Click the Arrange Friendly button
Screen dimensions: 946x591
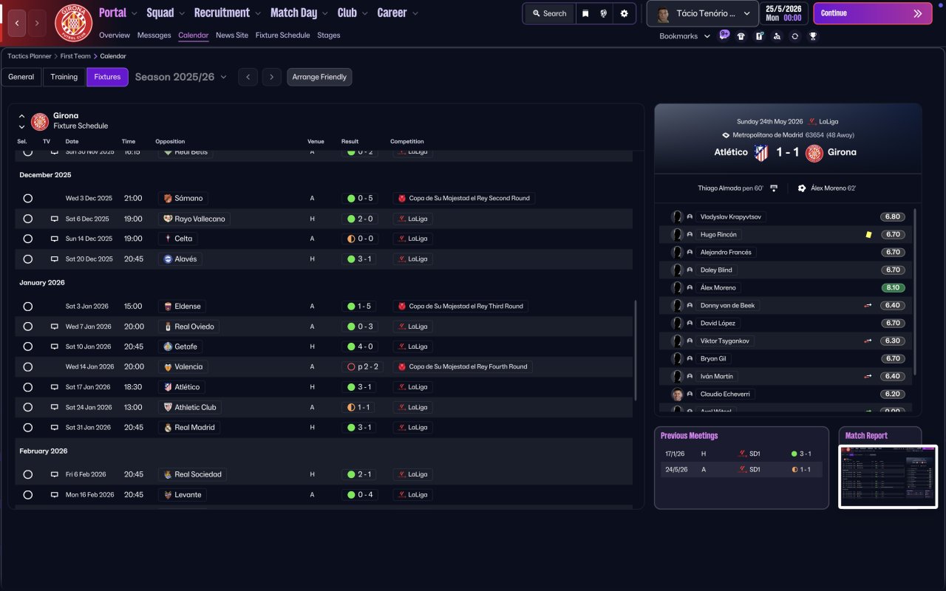[x=319, y=77]
